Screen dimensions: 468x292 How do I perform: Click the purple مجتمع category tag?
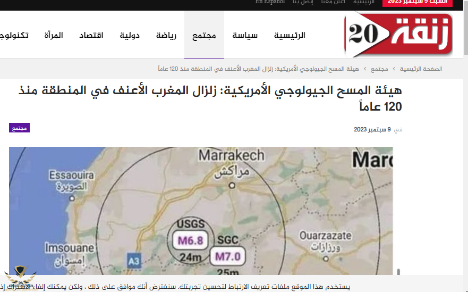[20, 128]
